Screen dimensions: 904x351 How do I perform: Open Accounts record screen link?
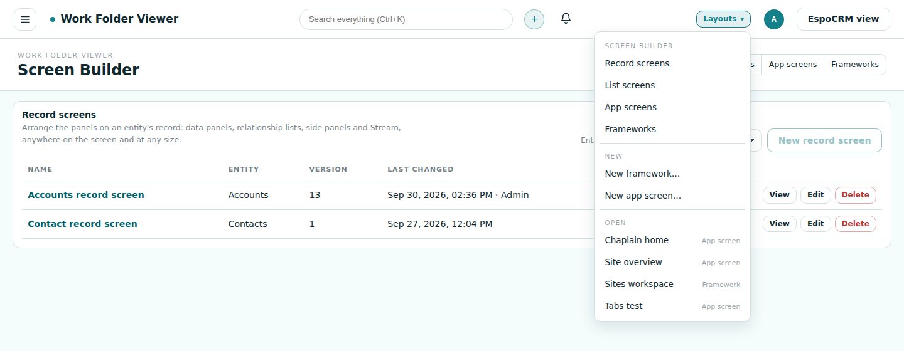coord(86,195)
